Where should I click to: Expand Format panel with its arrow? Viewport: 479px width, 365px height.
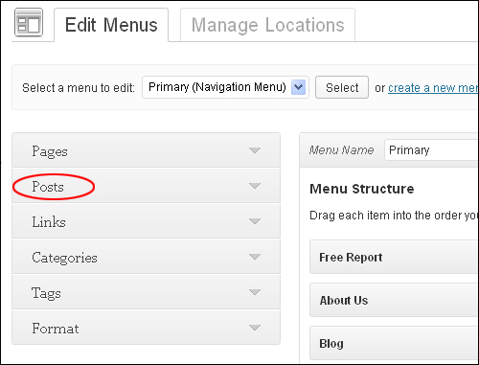(x=255, y=328)
